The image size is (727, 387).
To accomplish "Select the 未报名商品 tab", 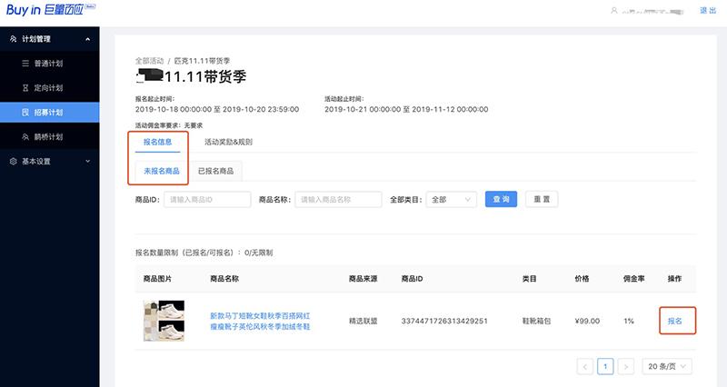I will [162, 170].
